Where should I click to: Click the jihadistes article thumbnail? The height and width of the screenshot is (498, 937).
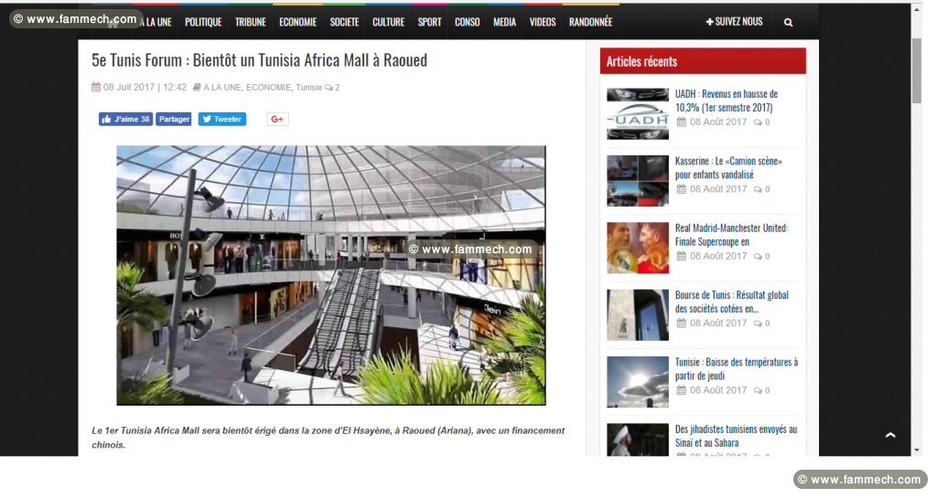point(638,440)
